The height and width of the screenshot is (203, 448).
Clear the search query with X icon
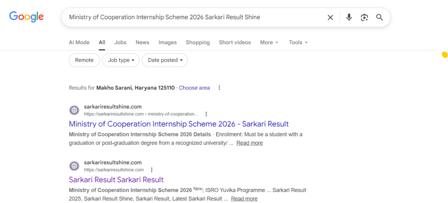(x=330, y=17)
